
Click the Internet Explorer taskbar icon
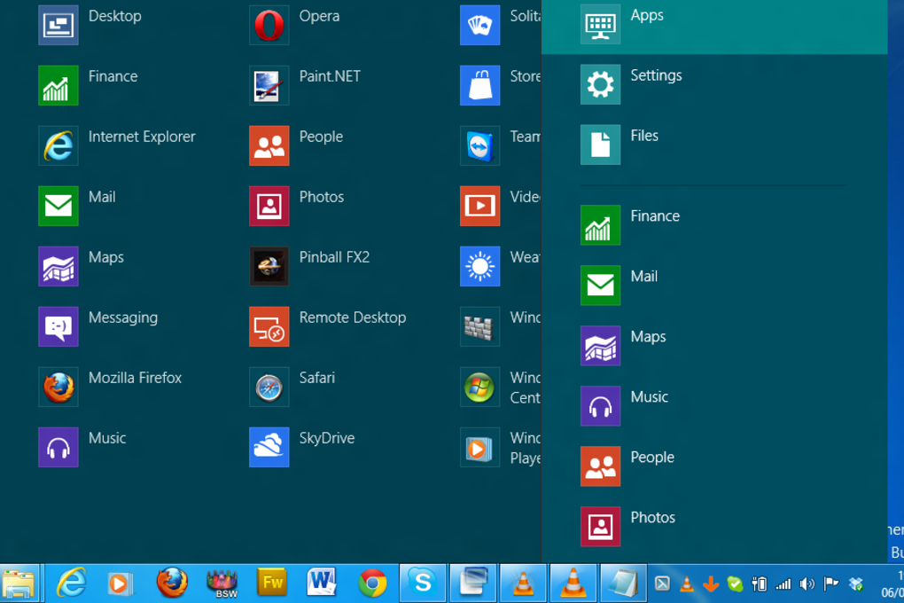click(x=71, y=583)
